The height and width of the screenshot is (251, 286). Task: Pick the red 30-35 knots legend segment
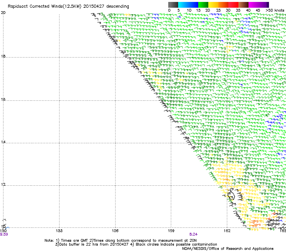(233, 5)
